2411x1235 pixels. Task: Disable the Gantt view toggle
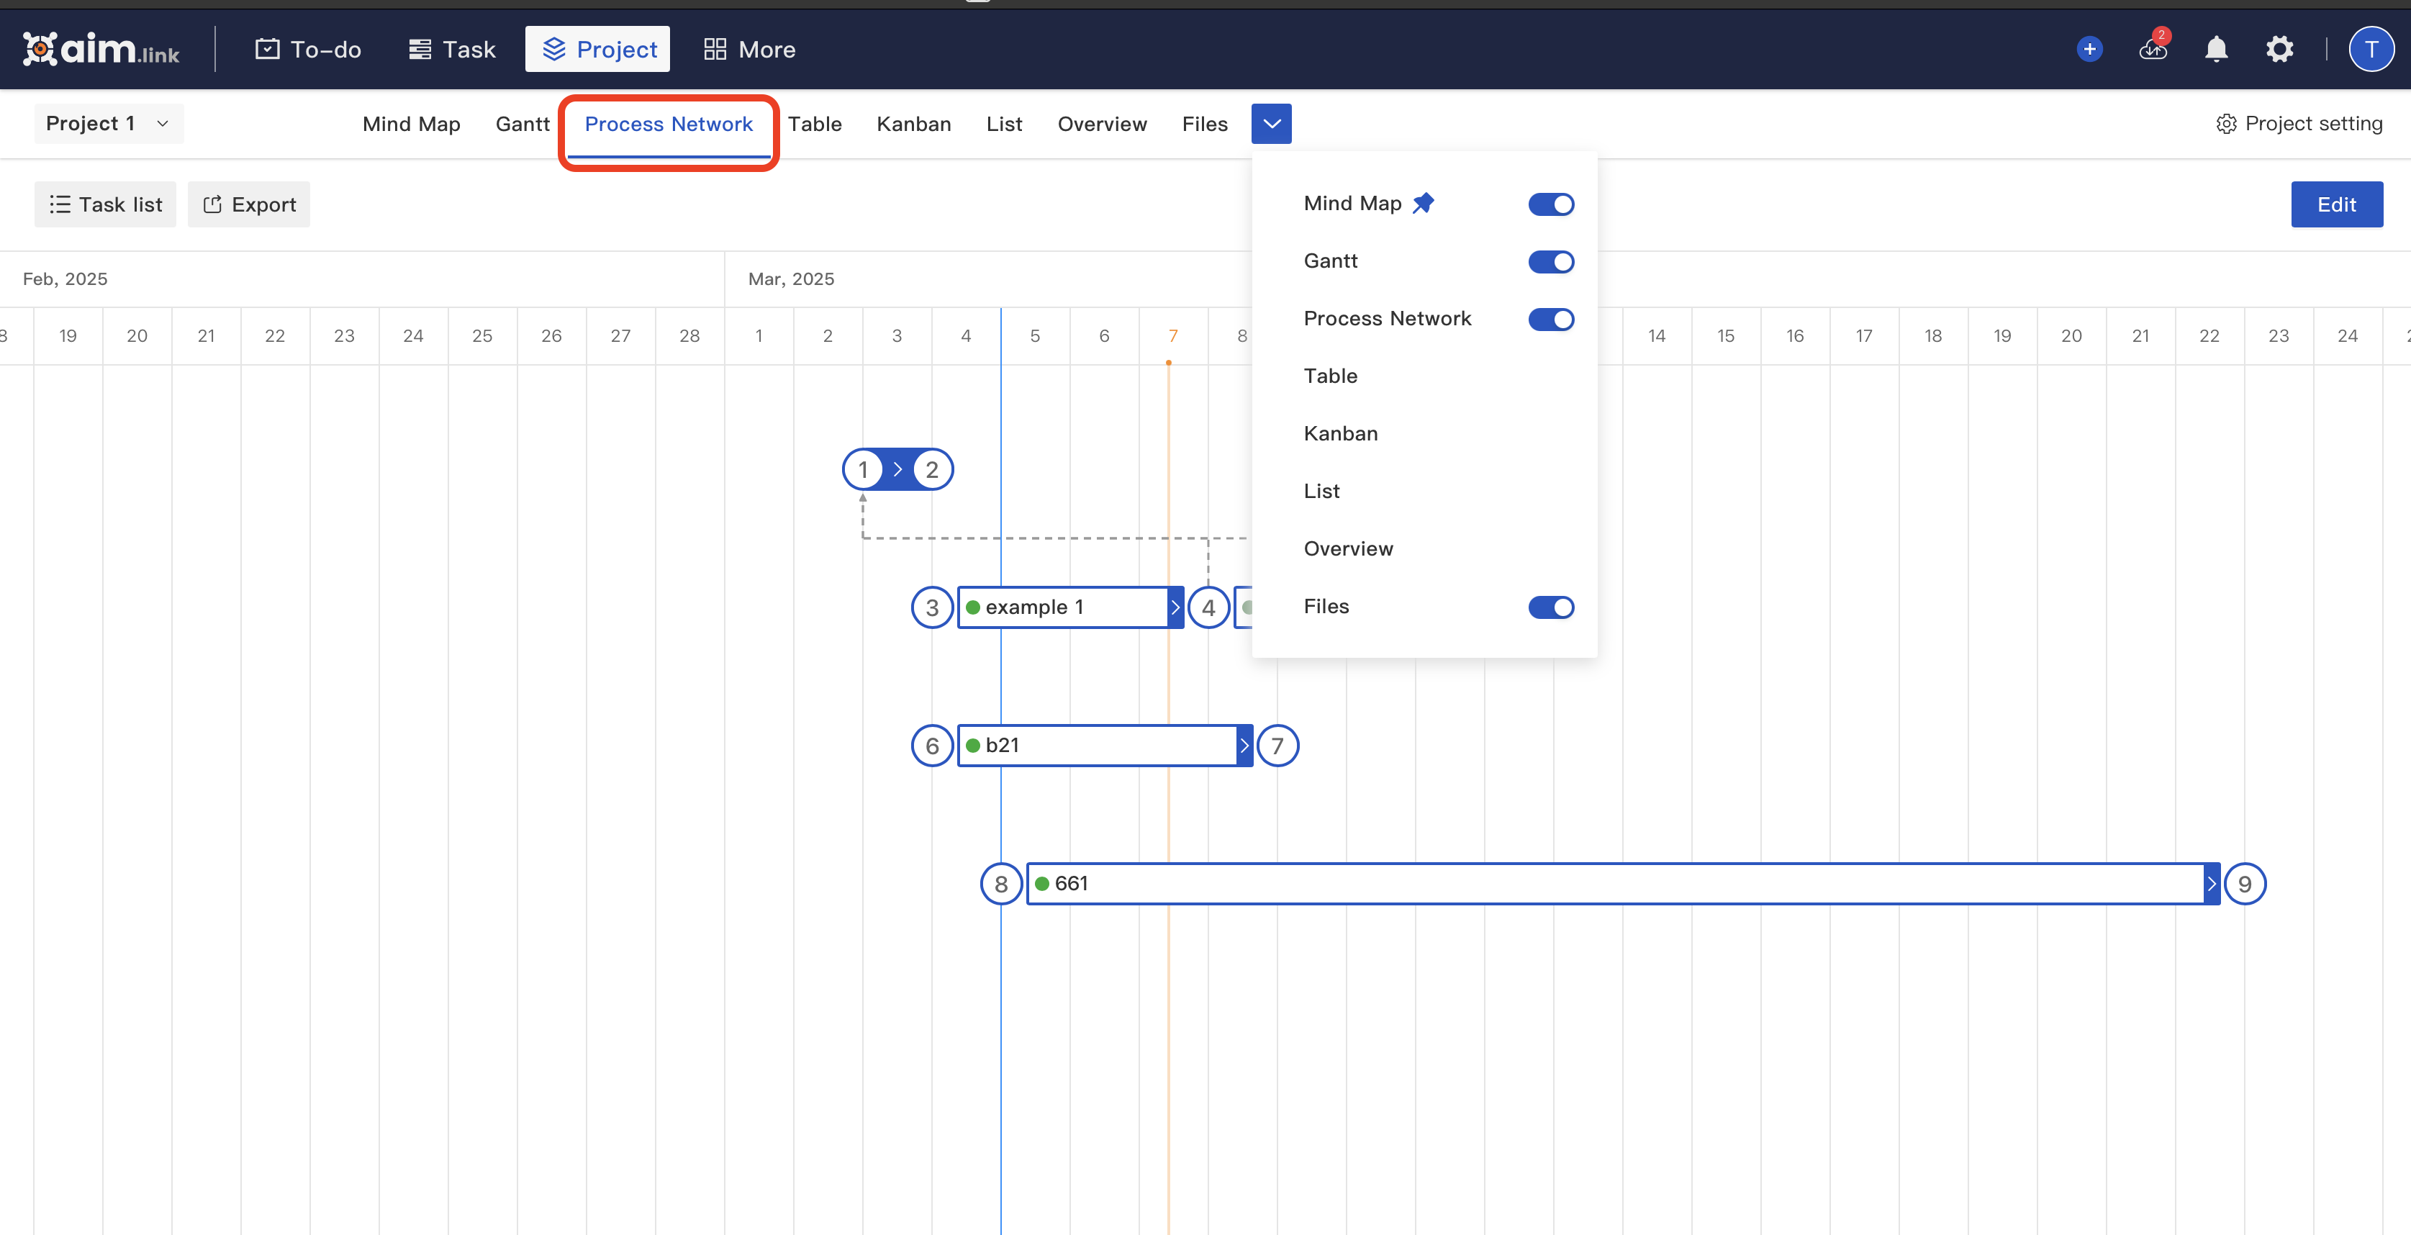1551,262
